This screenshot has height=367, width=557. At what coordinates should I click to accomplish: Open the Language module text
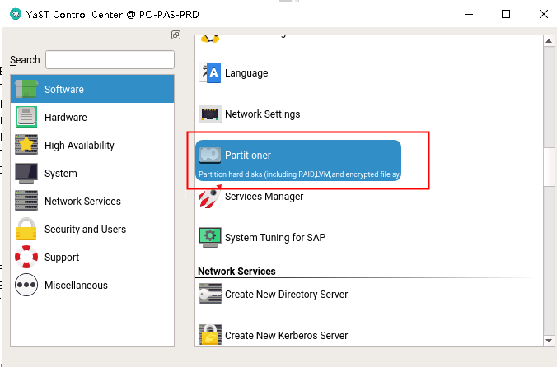[246, 73]
